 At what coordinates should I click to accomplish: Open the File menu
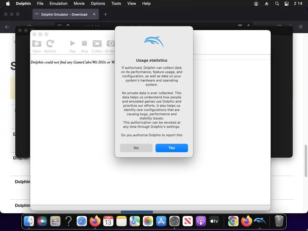(40, 4)
